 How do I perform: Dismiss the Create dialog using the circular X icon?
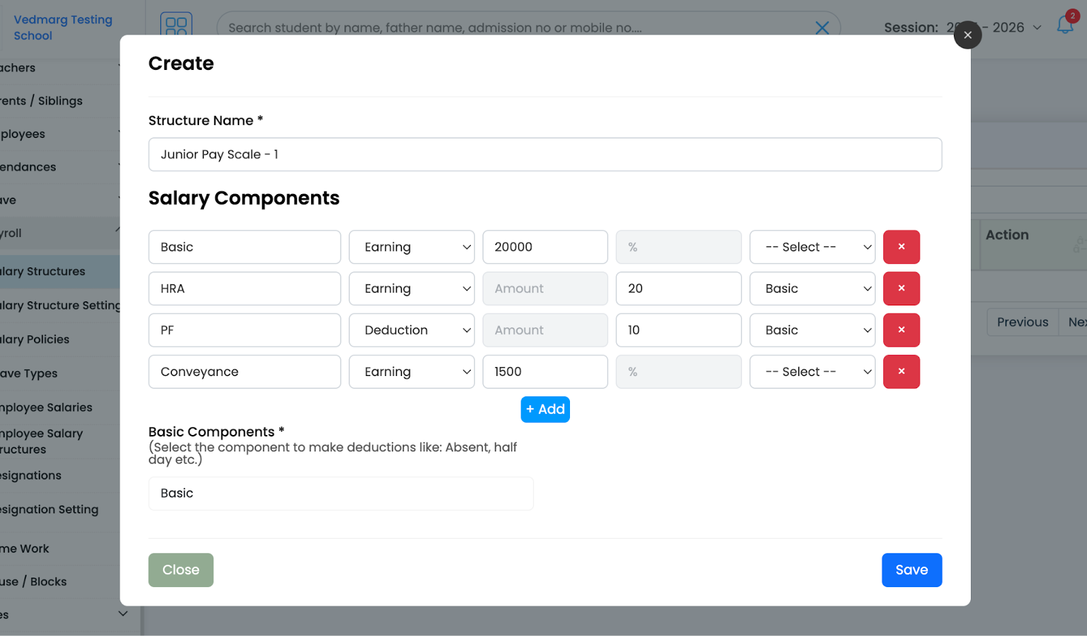pos(967,35)
